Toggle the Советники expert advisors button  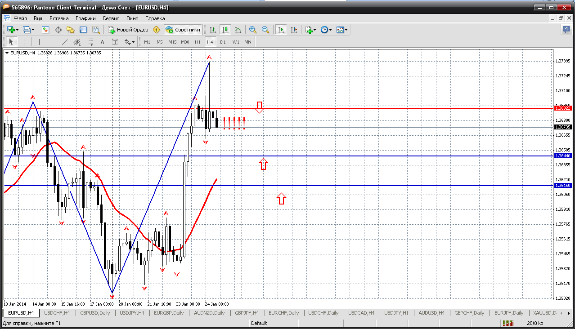(x=183, y=30)
